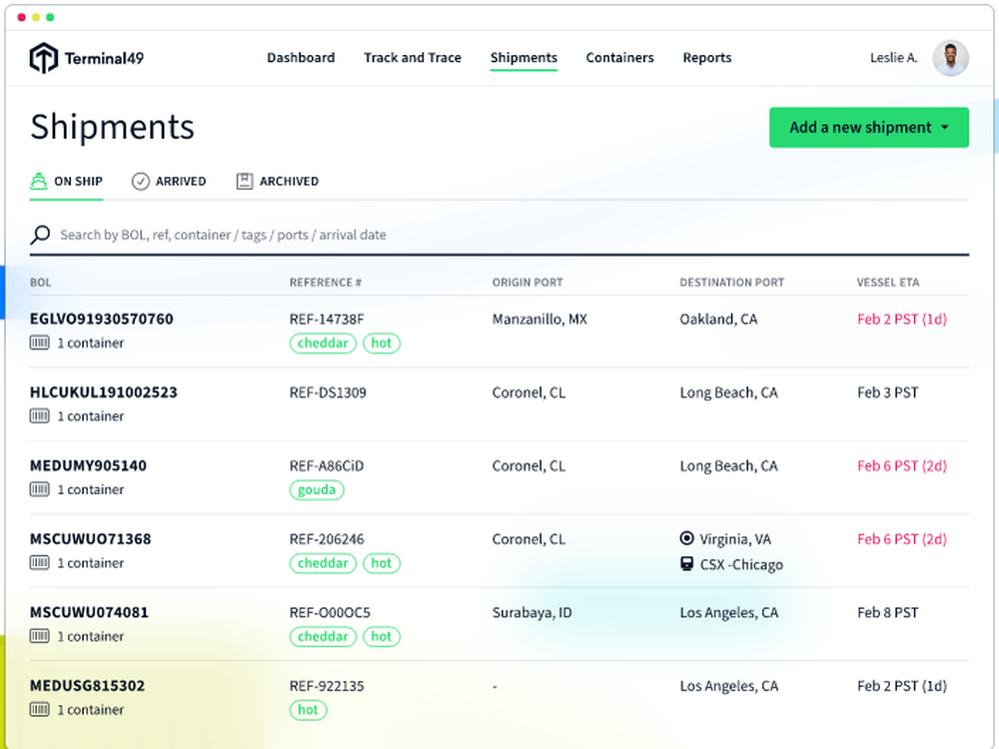Switch to the ARCHIVED tab
The width and height of the screenshot is (999, 749).
click(x=278, y=182)
